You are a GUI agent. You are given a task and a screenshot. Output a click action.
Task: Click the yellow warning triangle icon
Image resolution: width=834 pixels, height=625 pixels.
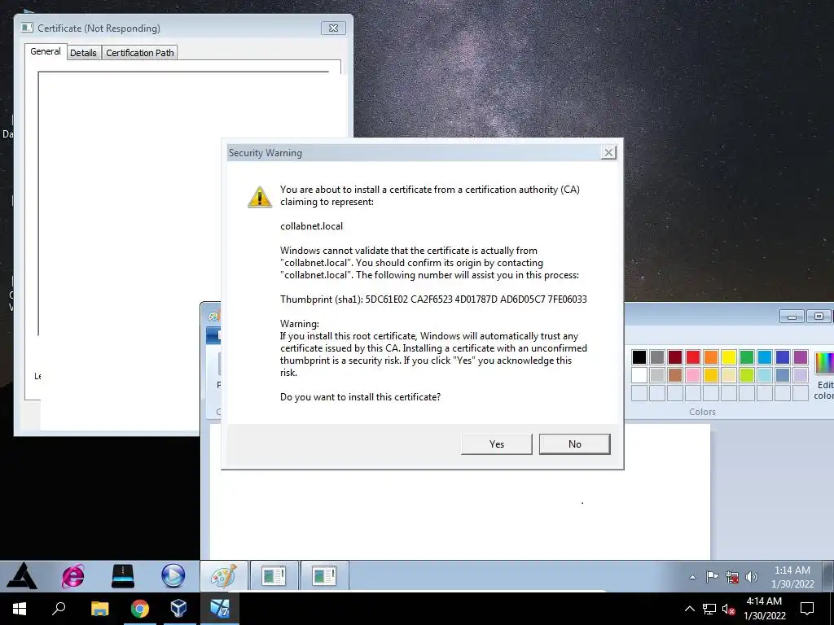point(260,197)
